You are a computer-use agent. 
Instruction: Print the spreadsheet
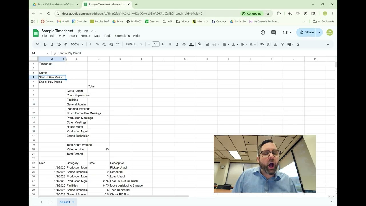click(x=59, y=44)
